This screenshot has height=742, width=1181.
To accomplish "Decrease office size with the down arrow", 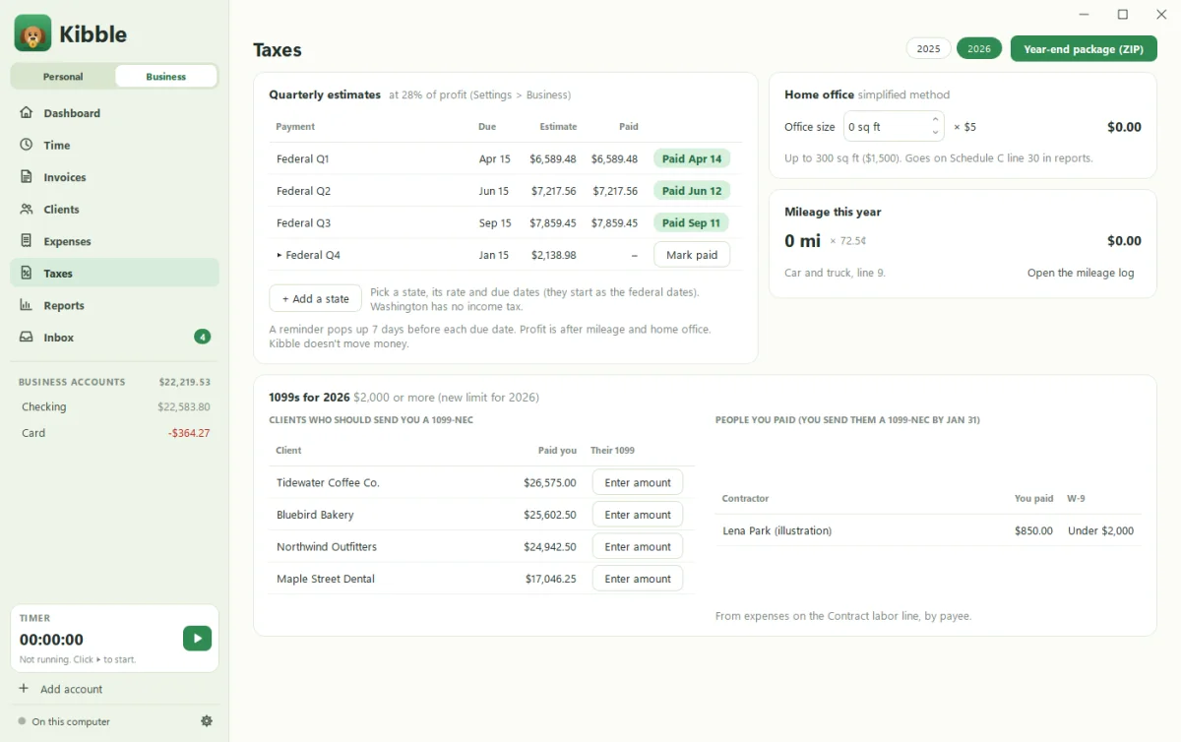I will coord(935,134).
